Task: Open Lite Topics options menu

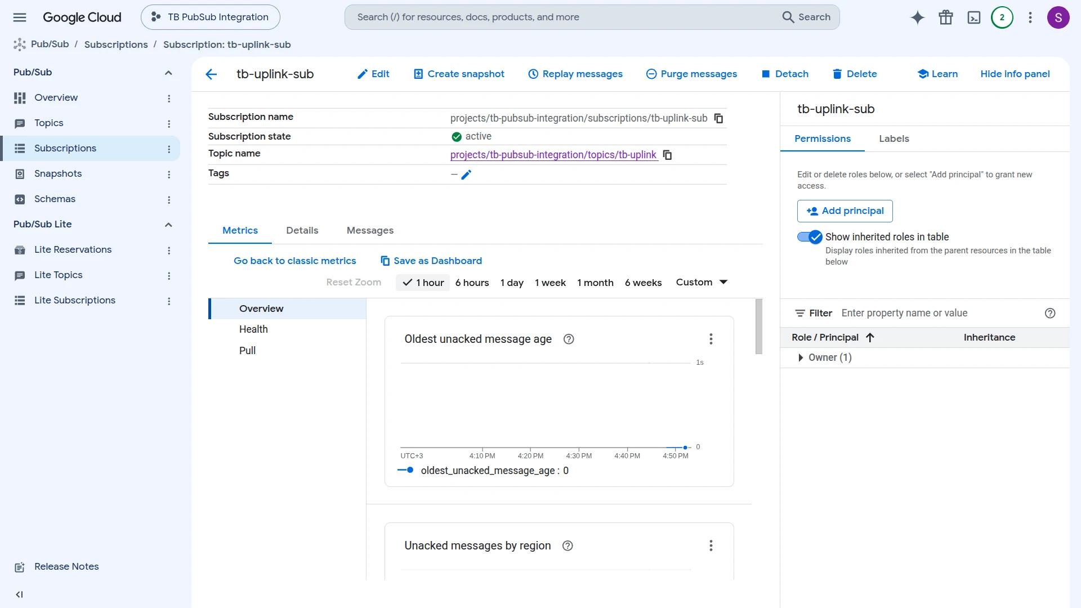Action: pos(169,276)
